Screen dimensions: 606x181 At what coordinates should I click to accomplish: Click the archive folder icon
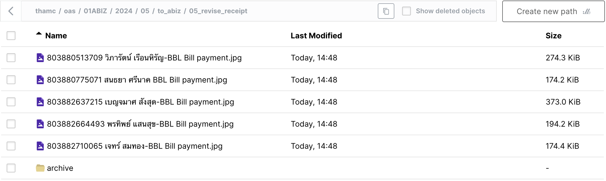point(40,168)
